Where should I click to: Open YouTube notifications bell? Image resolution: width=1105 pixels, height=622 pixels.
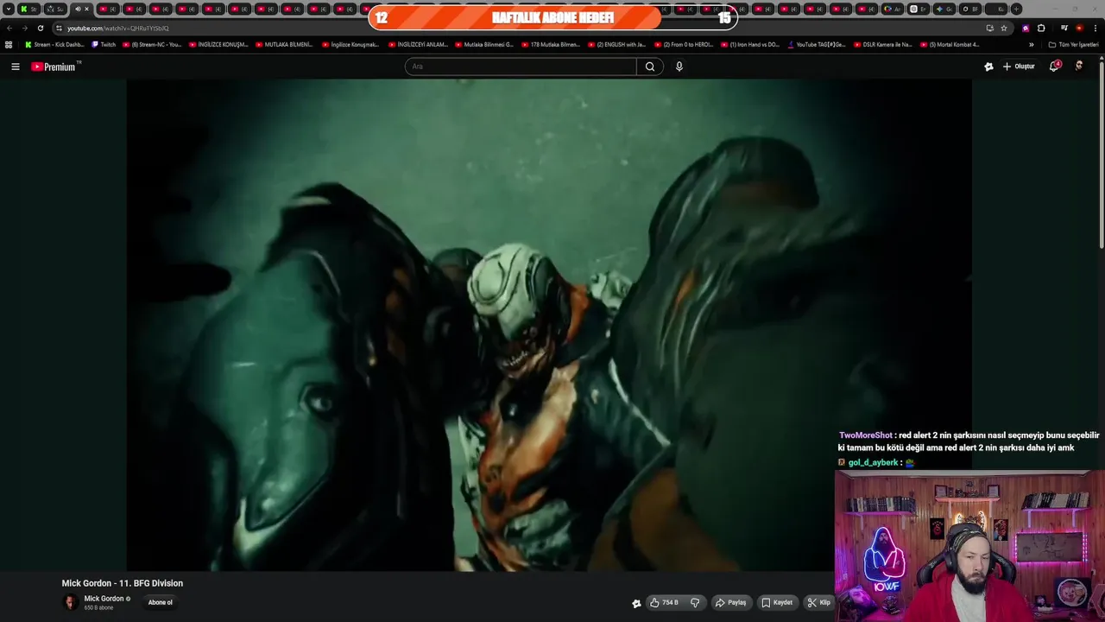coord(1054,67)
